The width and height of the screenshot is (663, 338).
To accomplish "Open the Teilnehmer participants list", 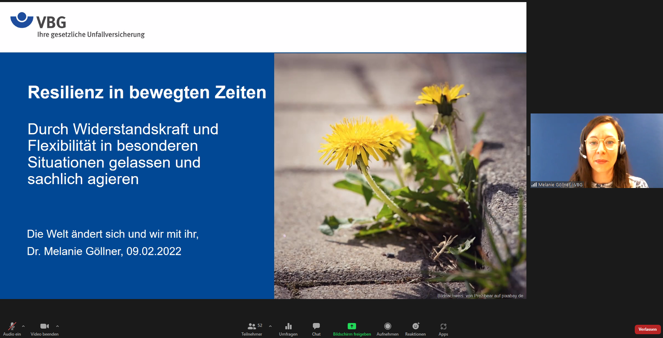I will [252, 328].
